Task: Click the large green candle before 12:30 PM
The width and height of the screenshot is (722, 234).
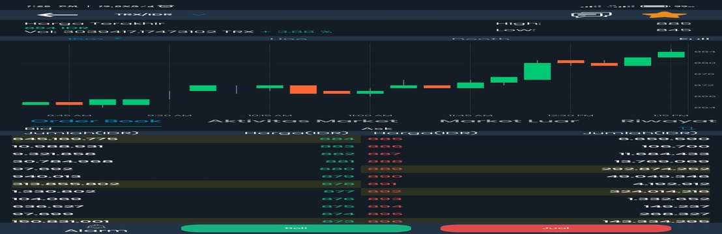Action: point(538,71)
